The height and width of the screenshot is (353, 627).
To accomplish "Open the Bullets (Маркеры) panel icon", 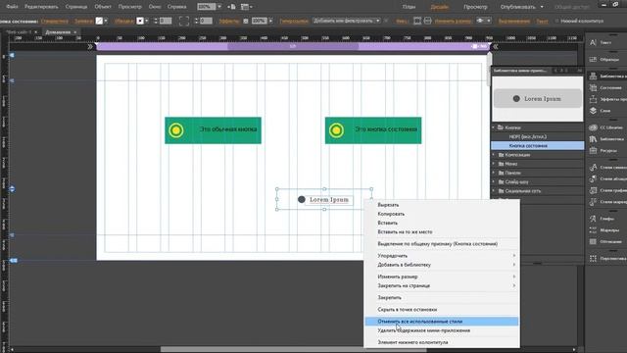I will point(593,230).
